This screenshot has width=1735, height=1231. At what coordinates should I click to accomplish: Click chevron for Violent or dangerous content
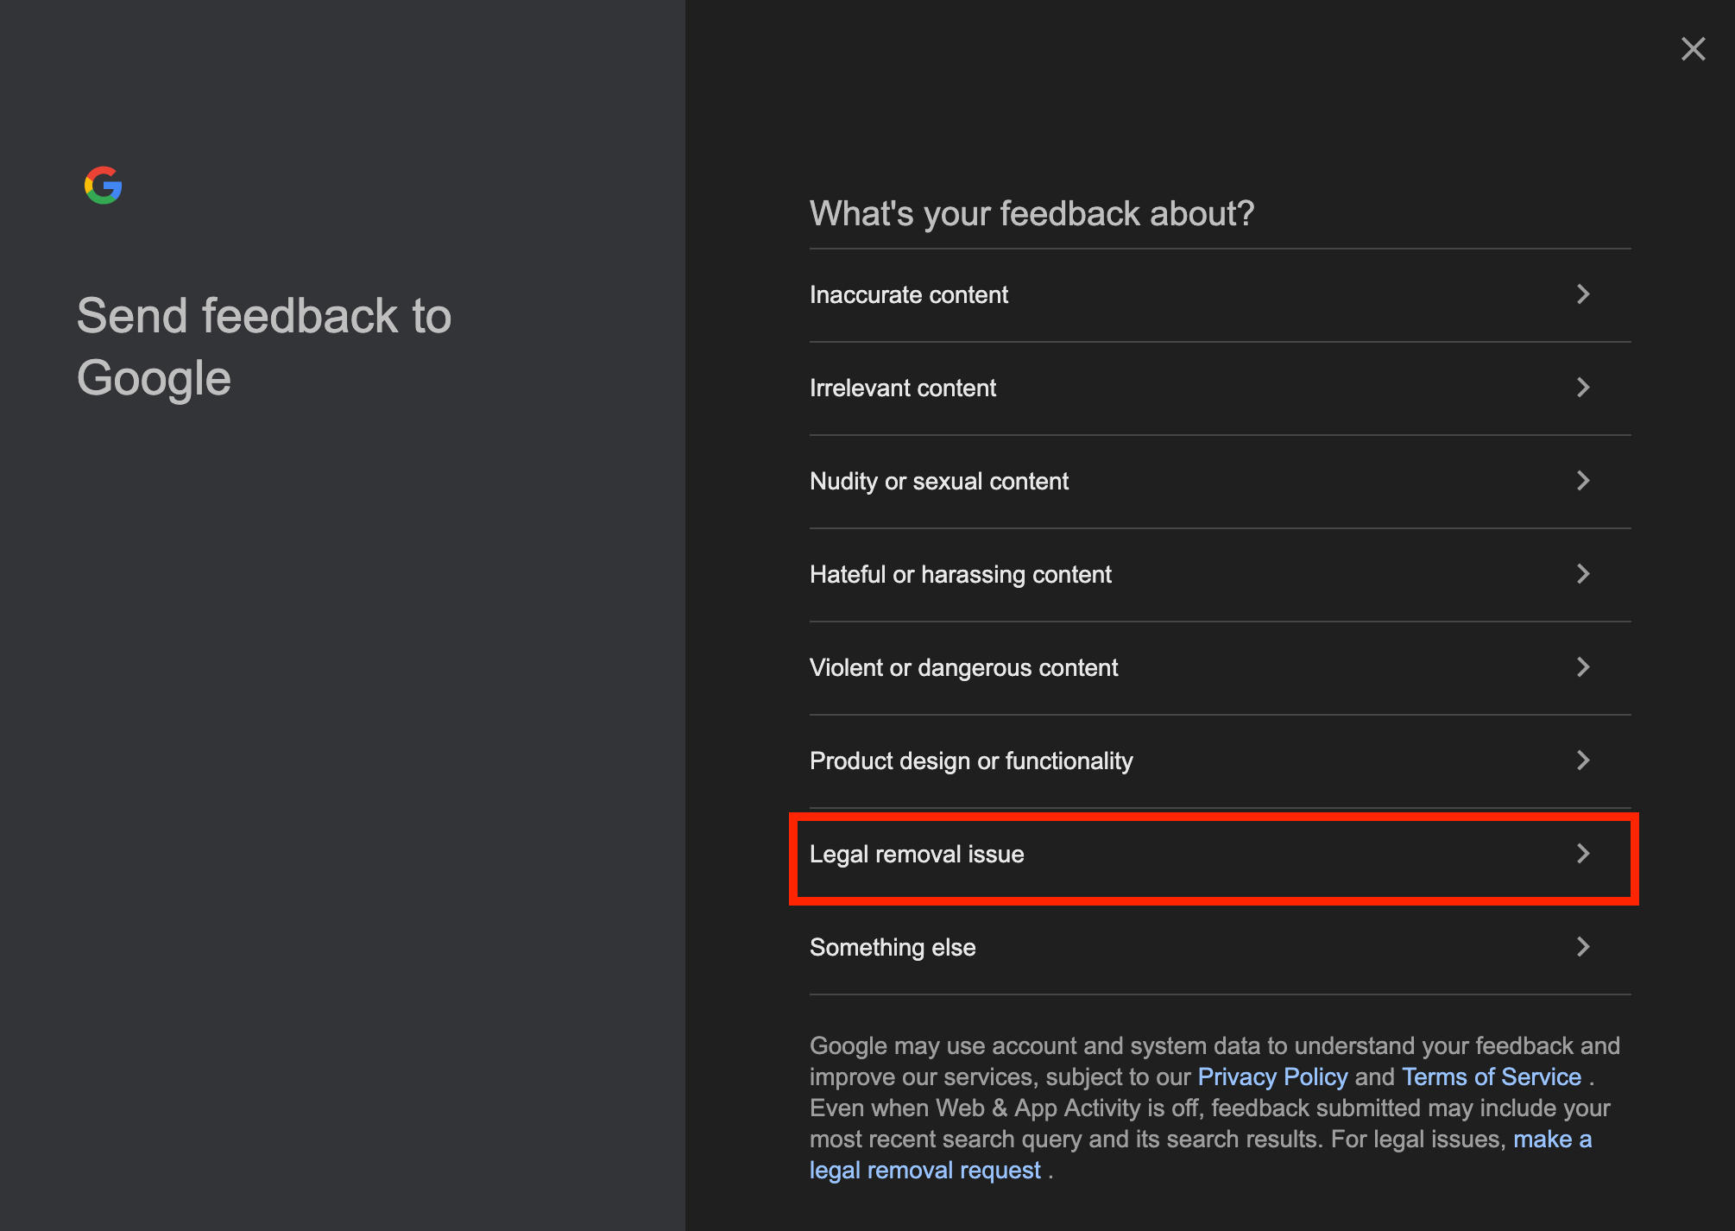tap(1582, 667)
